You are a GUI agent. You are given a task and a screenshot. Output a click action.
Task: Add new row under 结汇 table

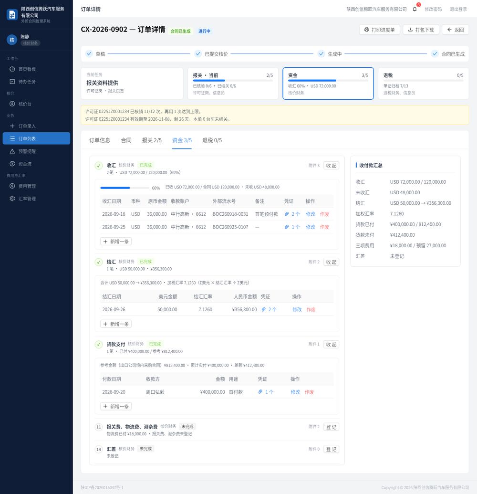[x=116, y=324]
